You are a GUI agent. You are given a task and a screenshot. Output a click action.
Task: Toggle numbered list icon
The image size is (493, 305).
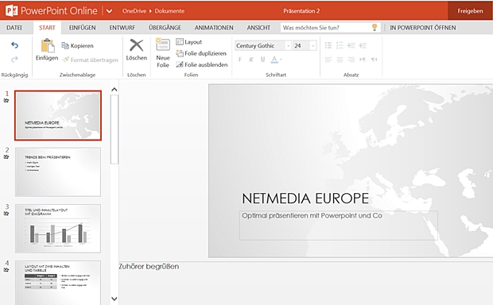[x=340, y=45]
